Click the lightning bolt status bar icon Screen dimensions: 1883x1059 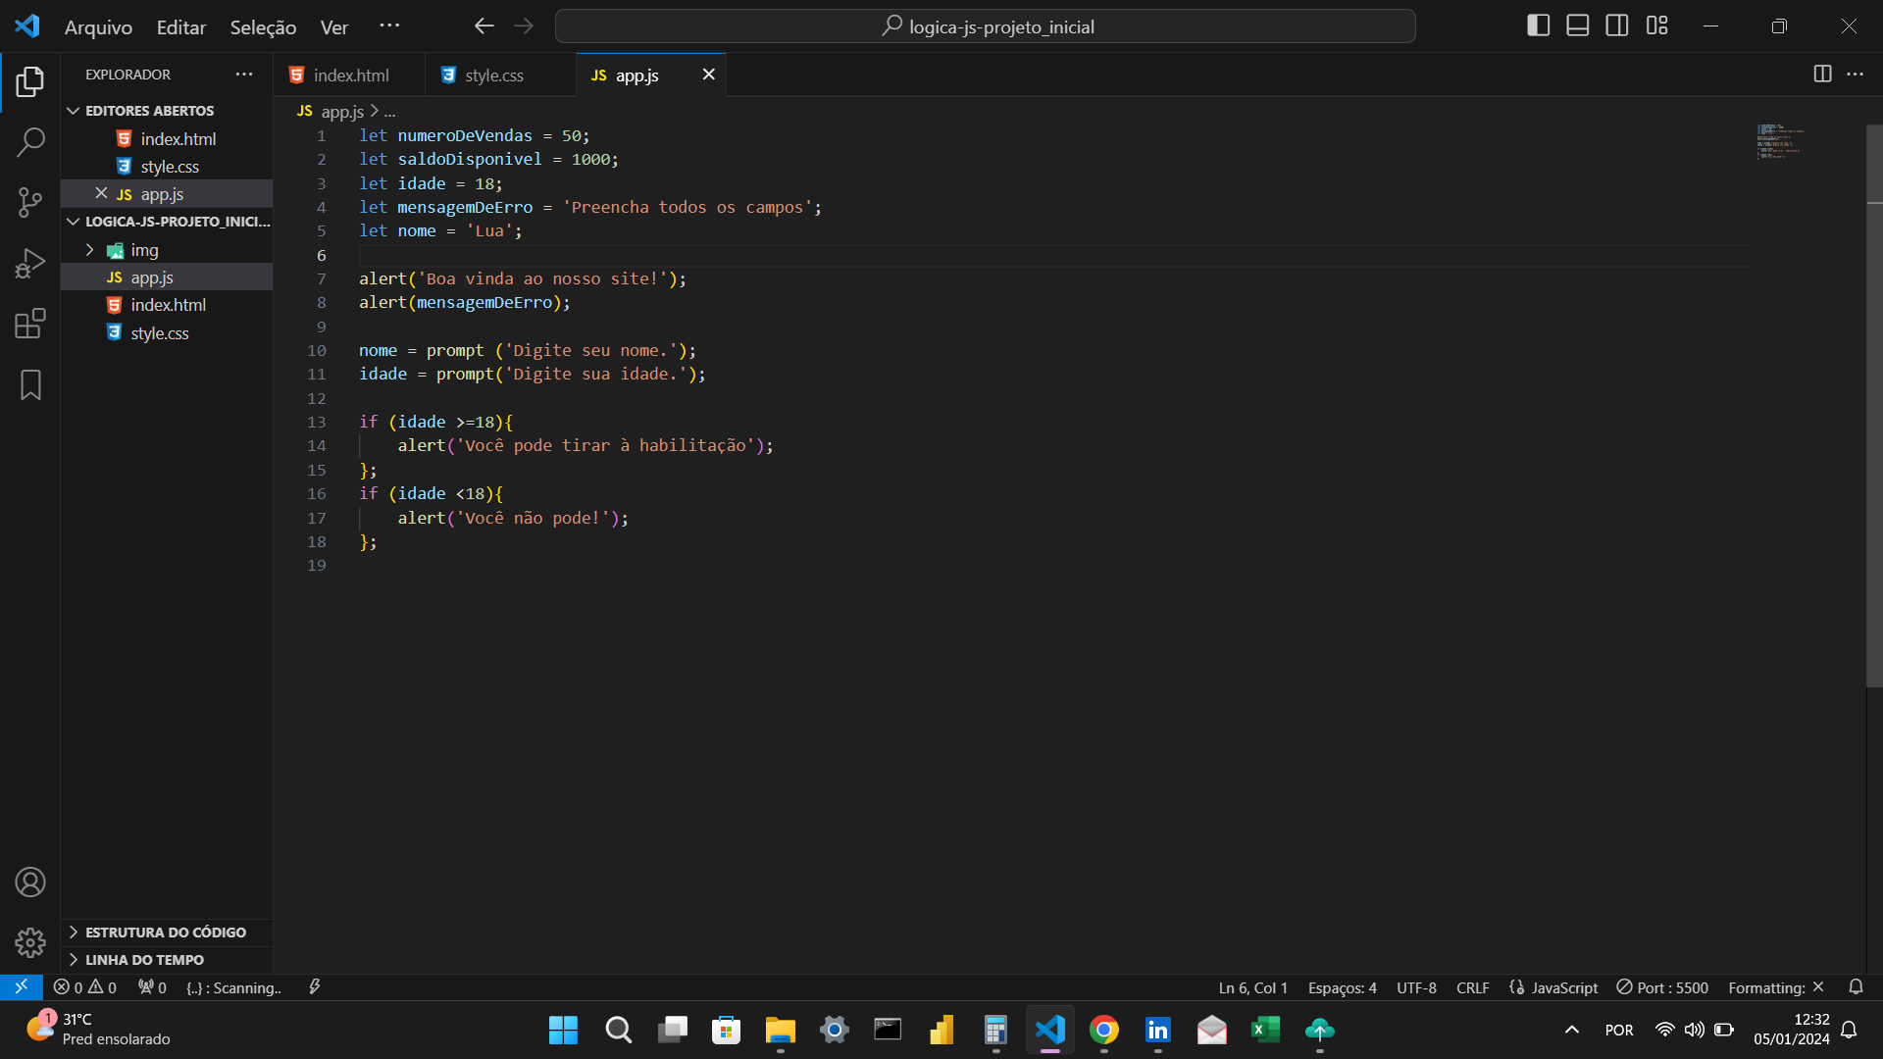tap(315, 987)
